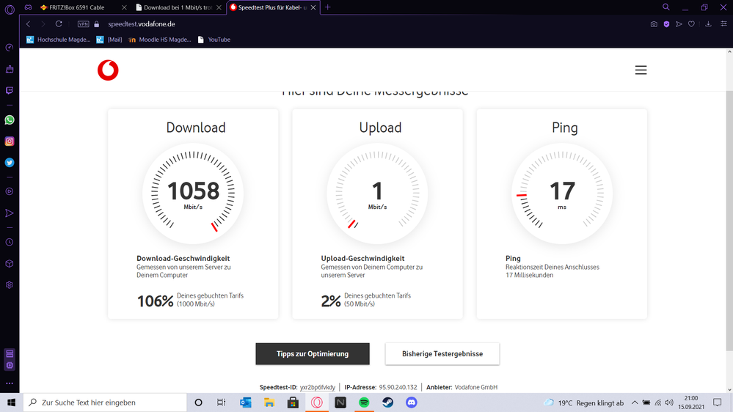
Task: Open File Explorer from the taskbar
Action: [x=269, y=402]
